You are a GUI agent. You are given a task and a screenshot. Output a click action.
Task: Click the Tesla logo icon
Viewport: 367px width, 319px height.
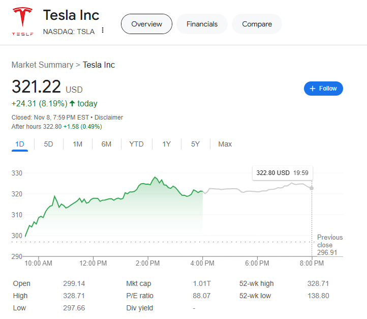point(21,22)
